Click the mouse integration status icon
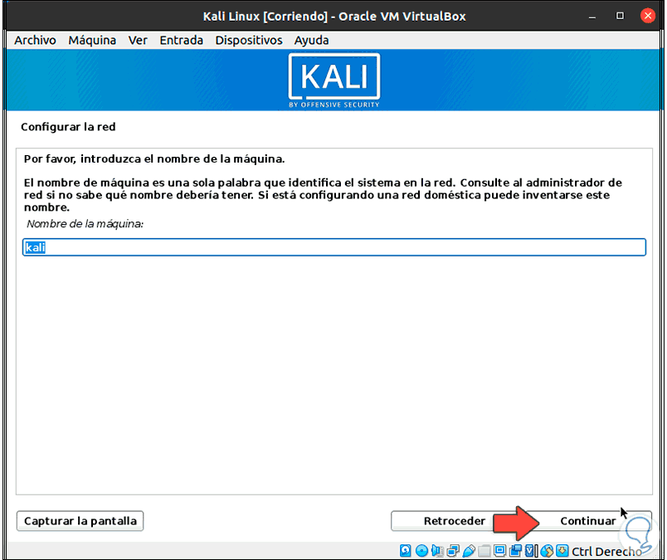The width and height of the screenshot is (667, 560). pyautogui.click(x=547, y=551)
